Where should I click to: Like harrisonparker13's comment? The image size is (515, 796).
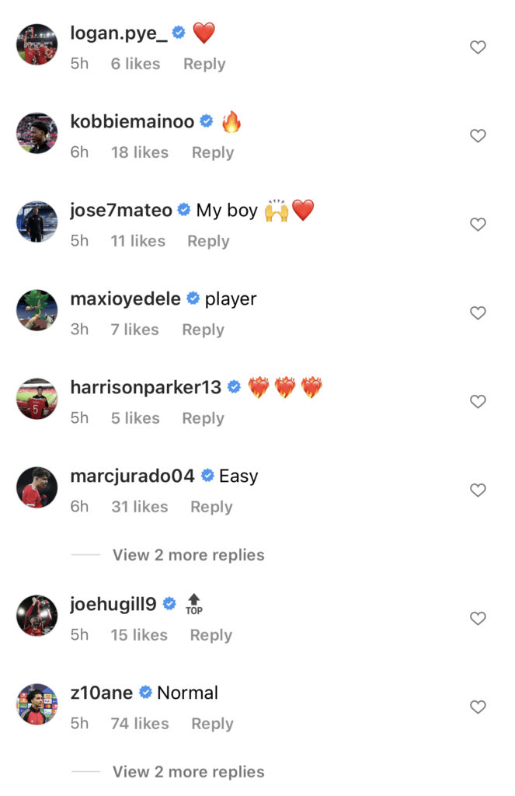point(478,402)
